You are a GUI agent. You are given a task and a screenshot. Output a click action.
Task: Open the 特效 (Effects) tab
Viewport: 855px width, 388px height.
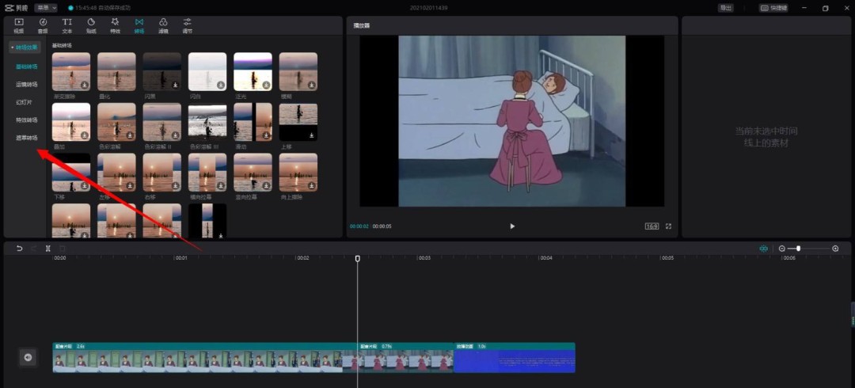click(116, 25)
